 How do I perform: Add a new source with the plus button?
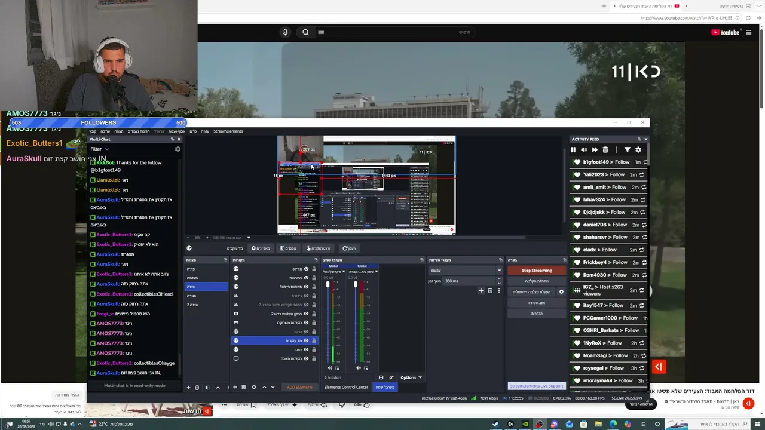pos(235,387)
